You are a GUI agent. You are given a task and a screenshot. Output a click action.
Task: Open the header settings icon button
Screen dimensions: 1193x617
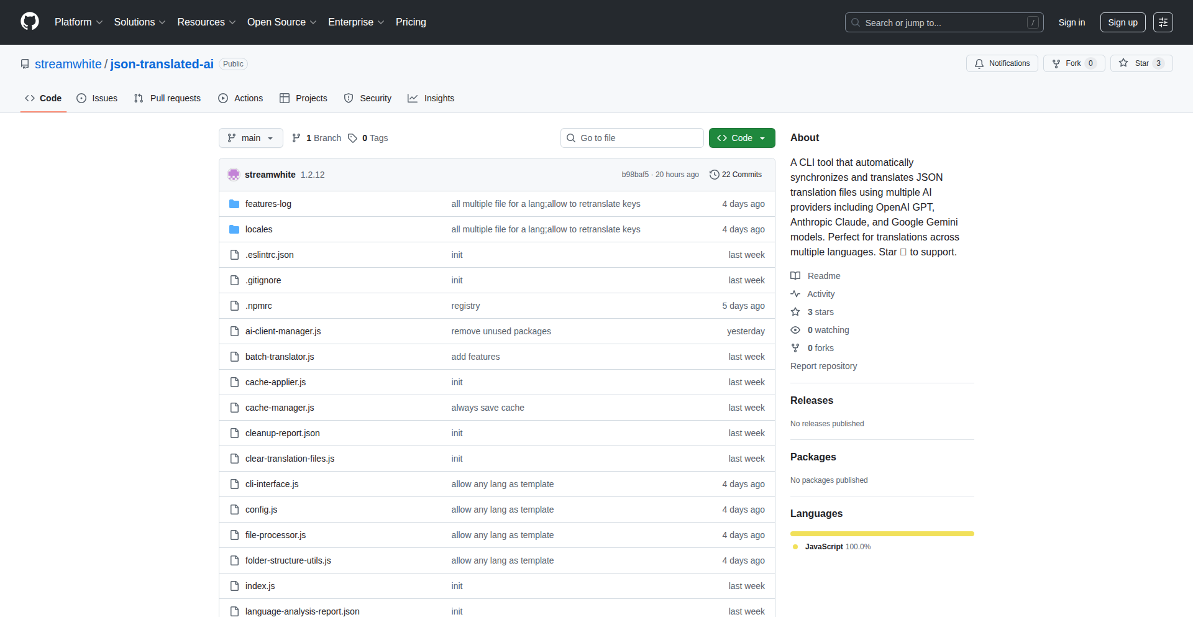click(x=1163, y=22)
